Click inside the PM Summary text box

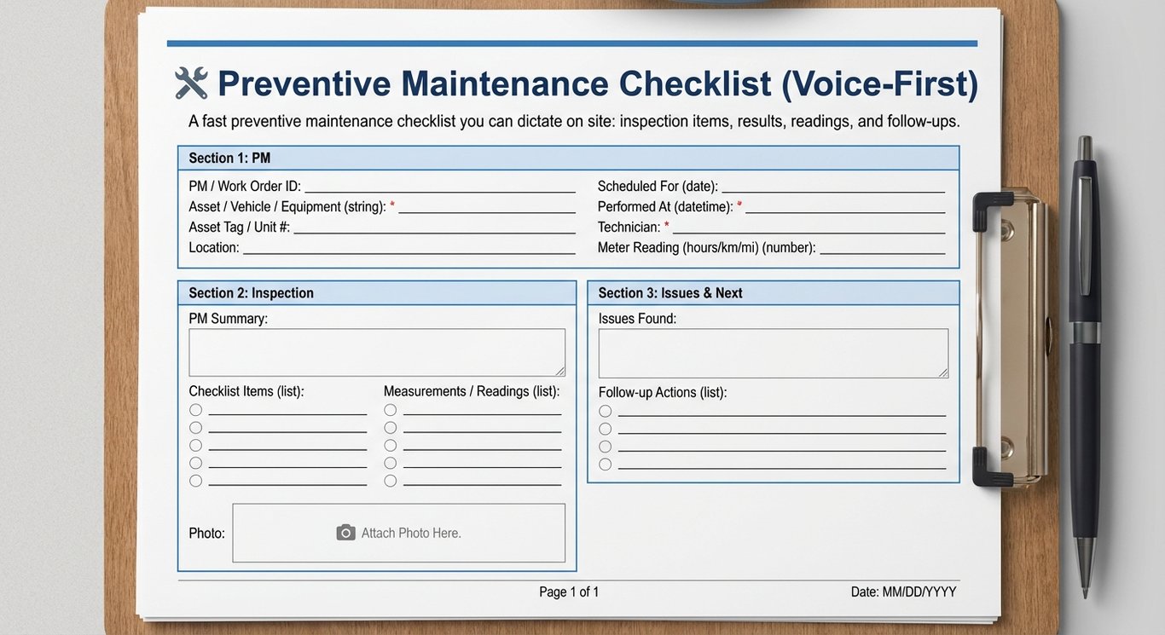(x=377, y=351)
